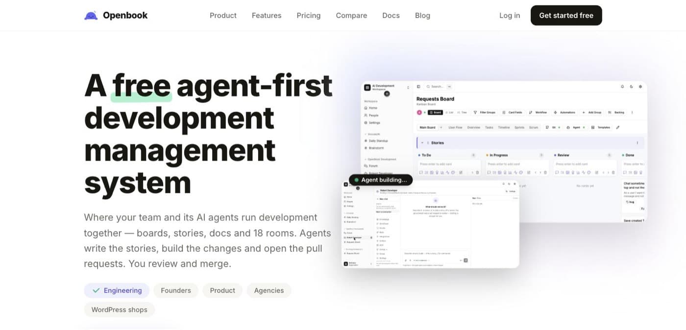Switch to the Sprints tab in preview
This screenshot has width=686, height=330.
[519, 127]
